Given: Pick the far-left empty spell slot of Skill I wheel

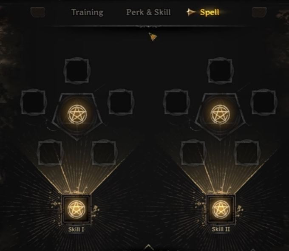Looking at the screenshot, I should (x=33, y=102).
